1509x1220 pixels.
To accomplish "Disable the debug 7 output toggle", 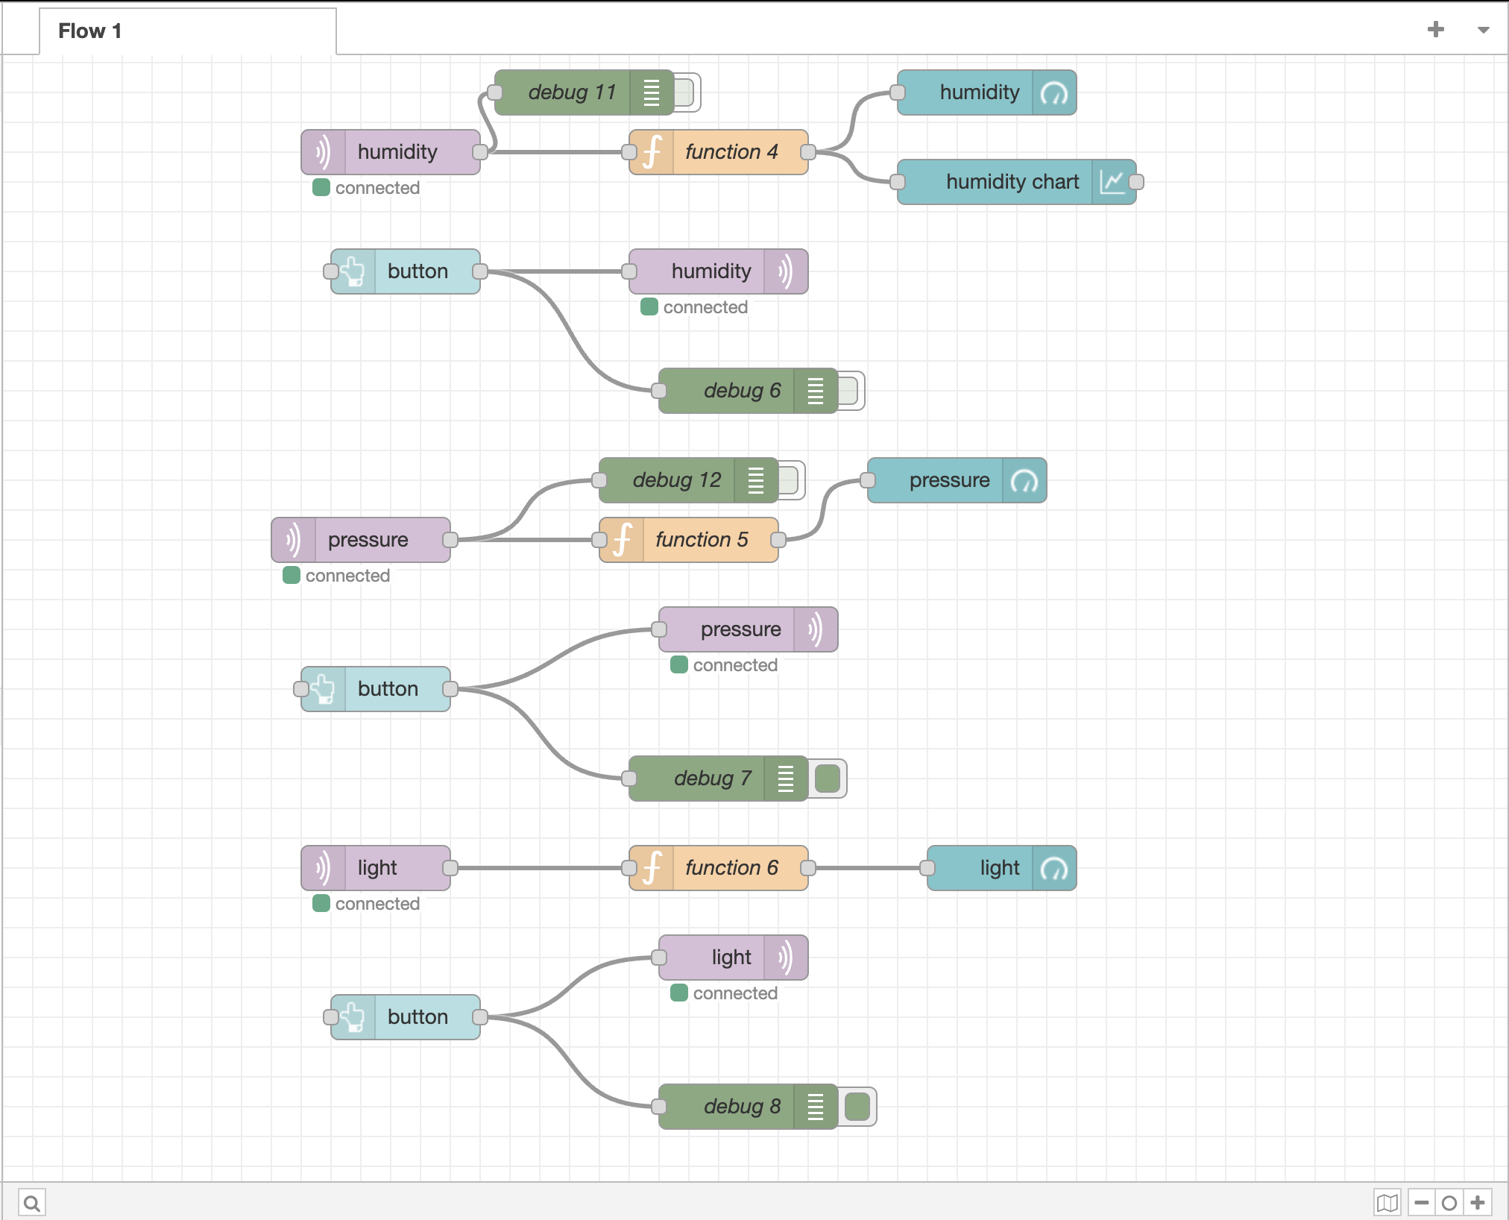I will point(828,779).
